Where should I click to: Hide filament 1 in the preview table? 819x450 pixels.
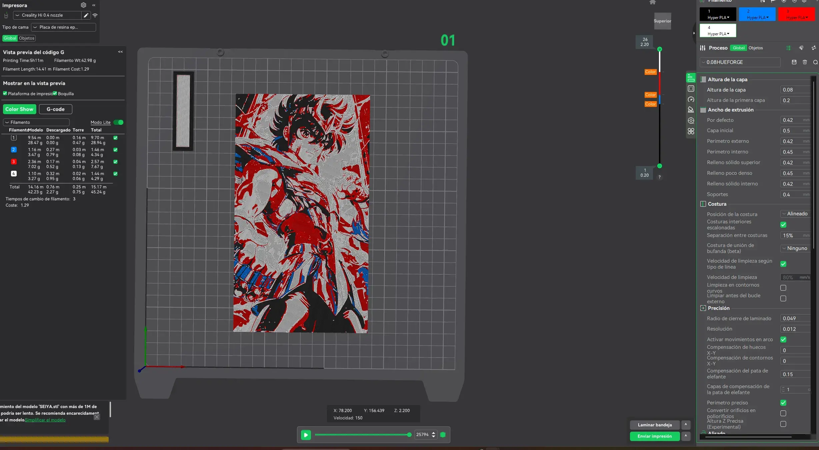(x=115, y=138)
